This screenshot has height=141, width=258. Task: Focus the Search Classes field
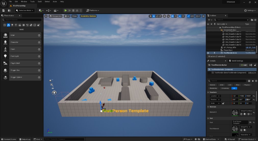22,20
